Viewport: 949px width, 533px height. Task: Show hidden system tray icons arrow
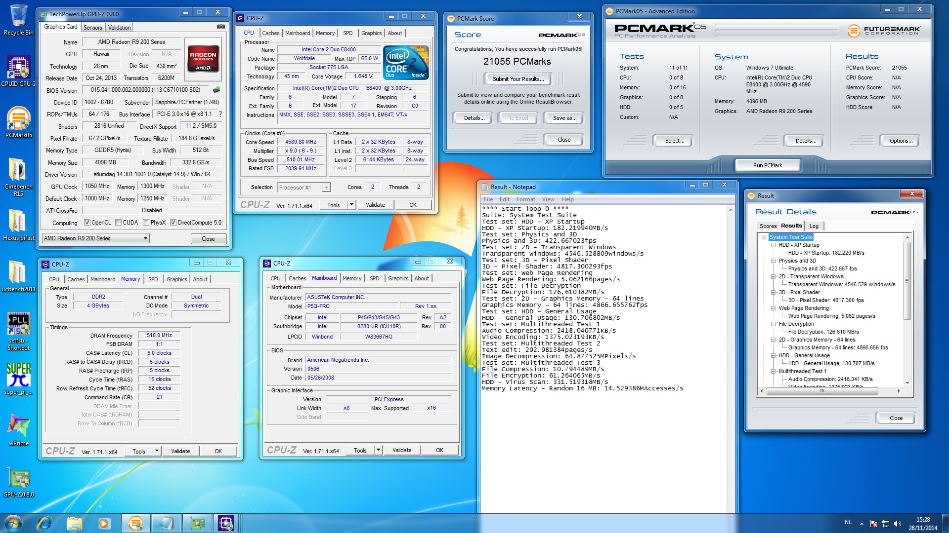862,524
